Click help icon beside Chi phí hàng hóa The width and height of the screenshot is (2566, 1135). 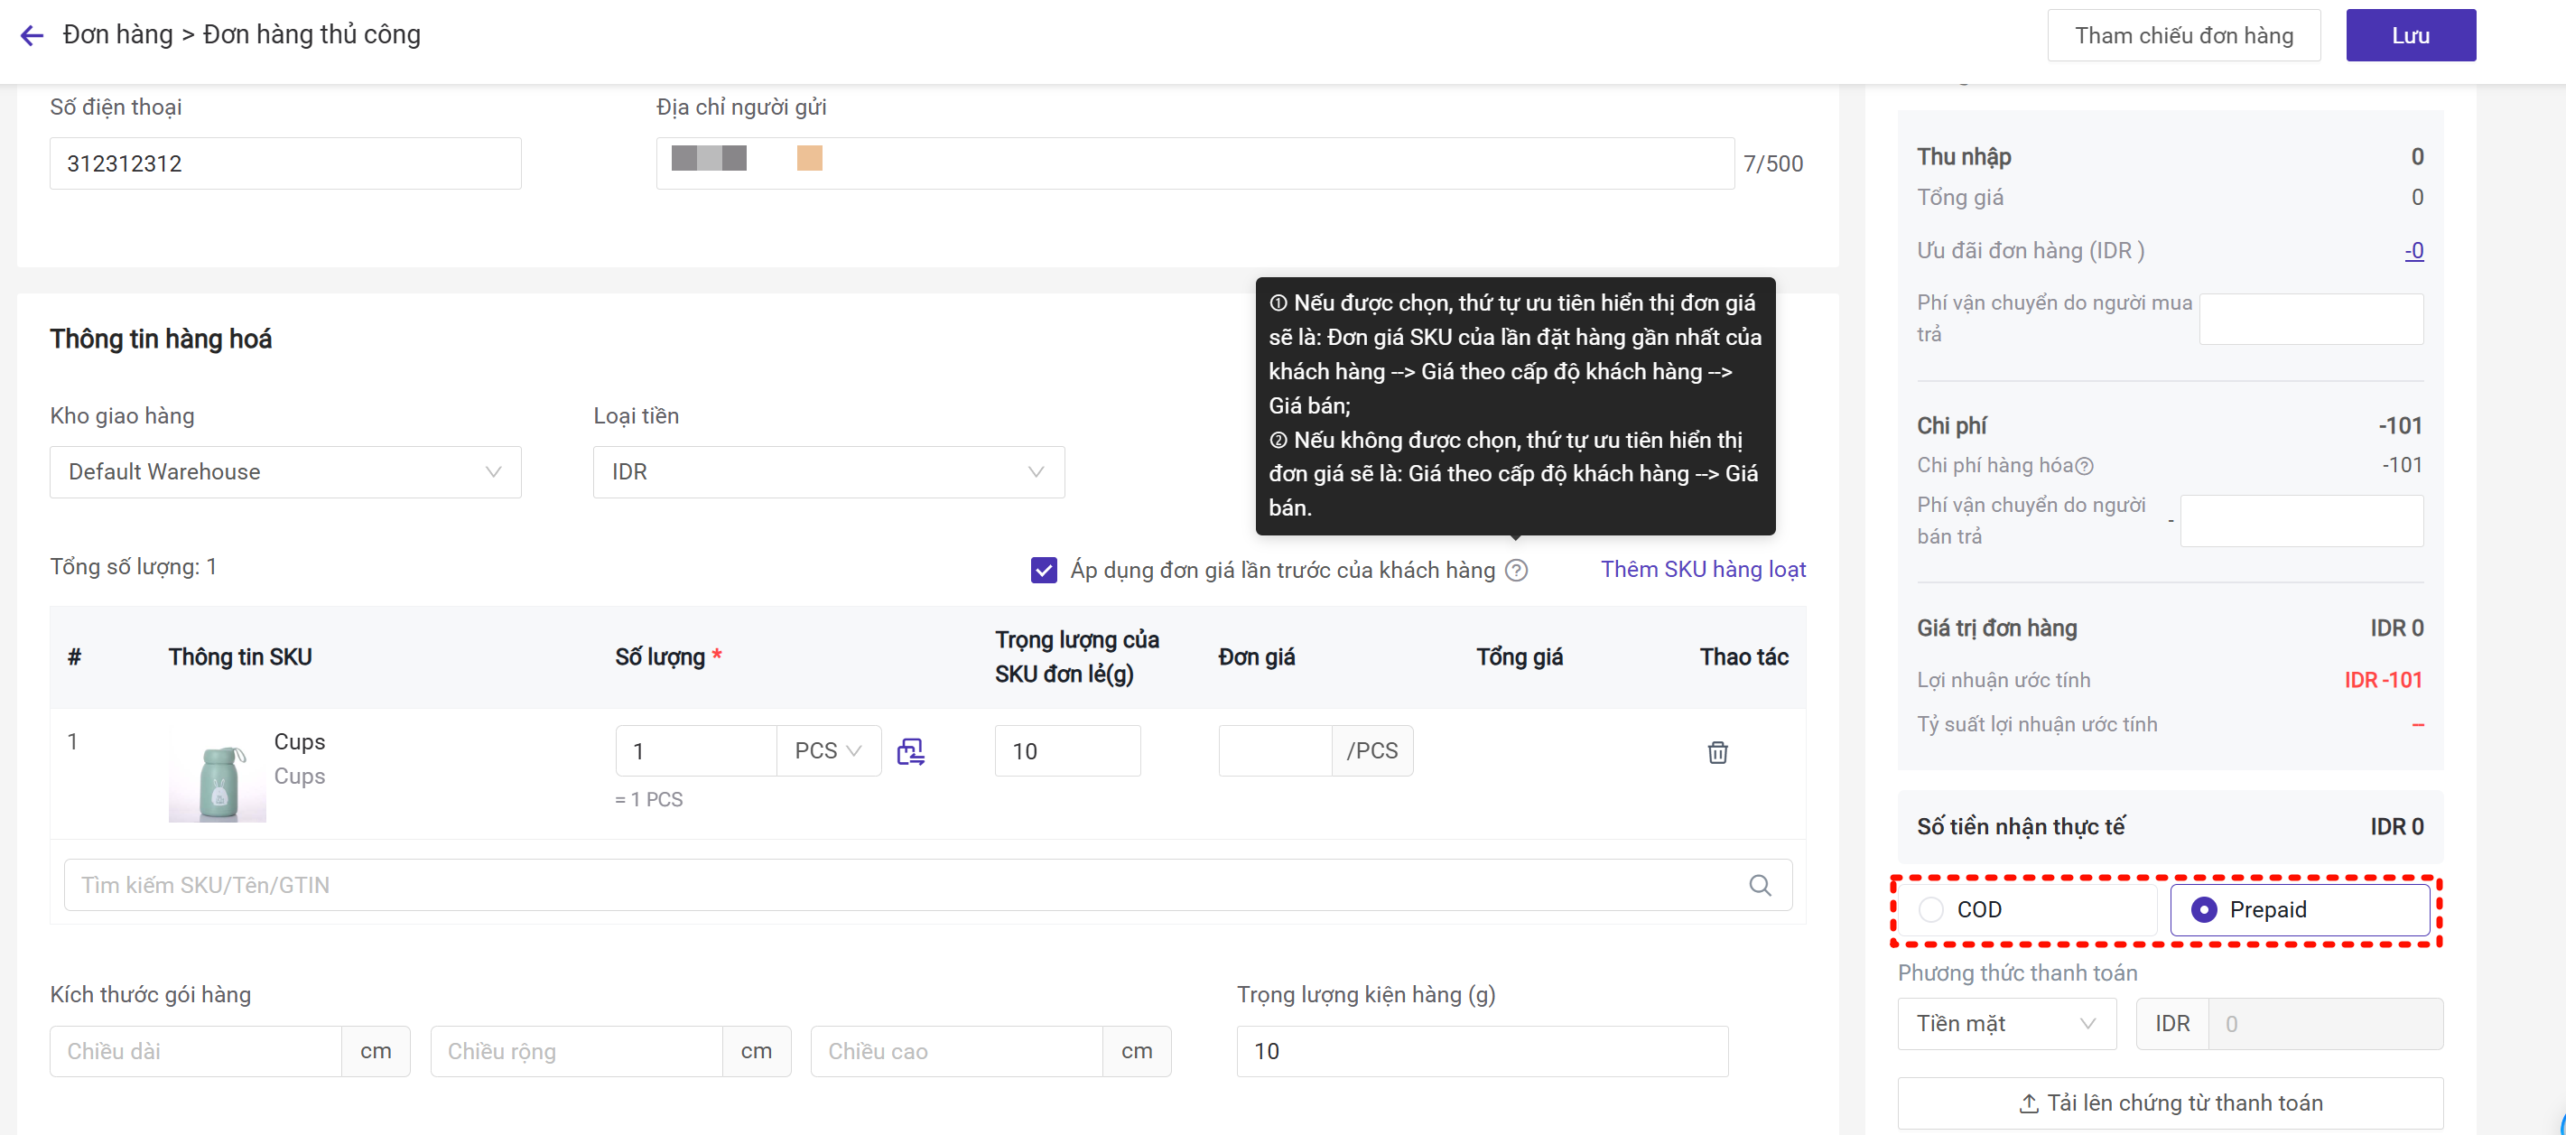(x=2084, y=465)
